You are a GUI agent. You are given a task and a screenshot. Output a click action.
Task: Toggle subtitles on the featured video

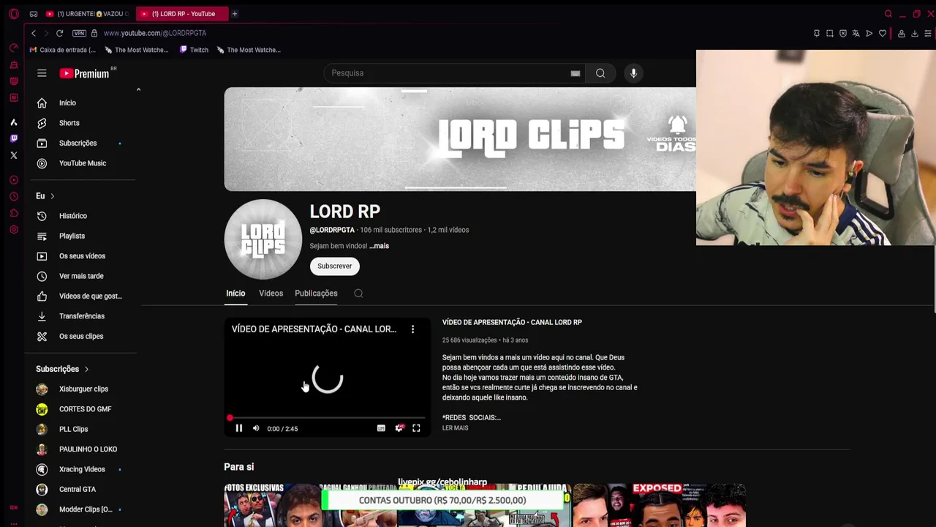click(381, 428)
